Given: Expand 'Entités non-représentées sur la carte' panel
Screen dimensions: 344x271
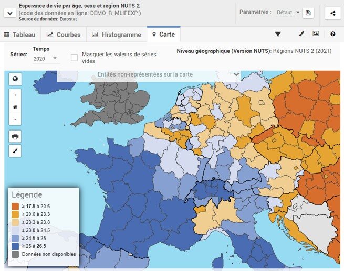Looking at the screenshot, I should [149, 74].
